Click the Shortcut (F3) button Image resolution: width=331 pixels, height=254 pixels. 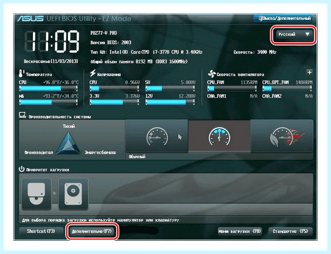pos(41,231)
